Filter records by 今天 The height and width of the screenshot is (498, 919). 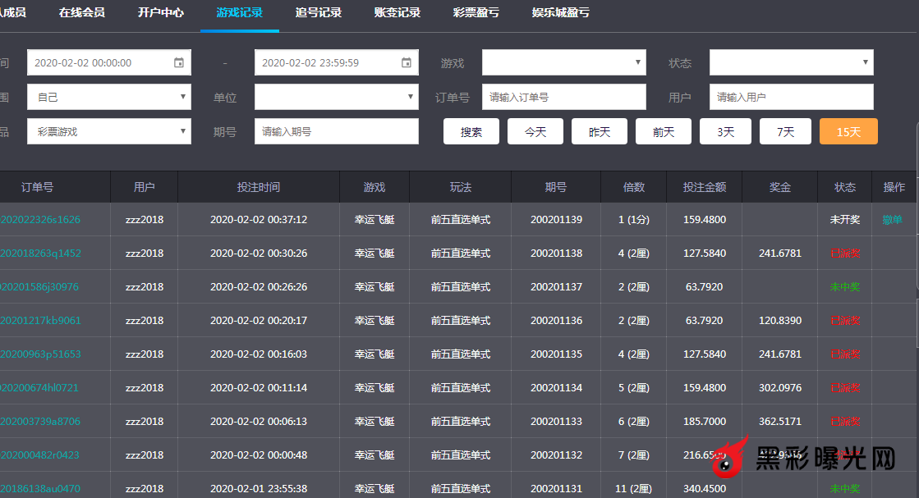click(535, 131)
